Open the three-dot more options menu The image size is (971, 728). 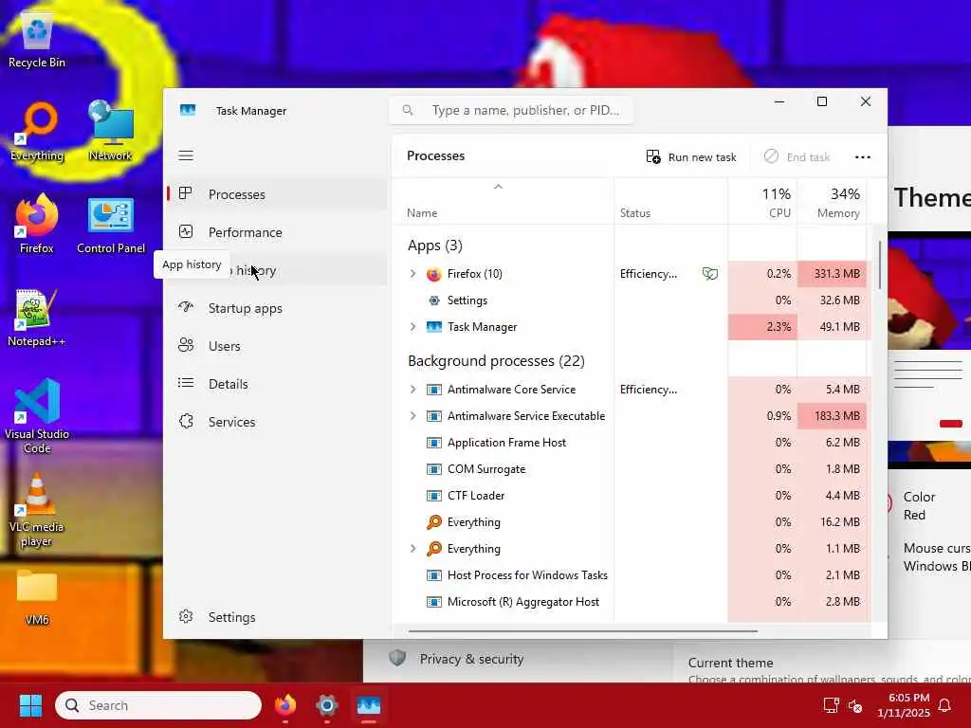[863, 157]
